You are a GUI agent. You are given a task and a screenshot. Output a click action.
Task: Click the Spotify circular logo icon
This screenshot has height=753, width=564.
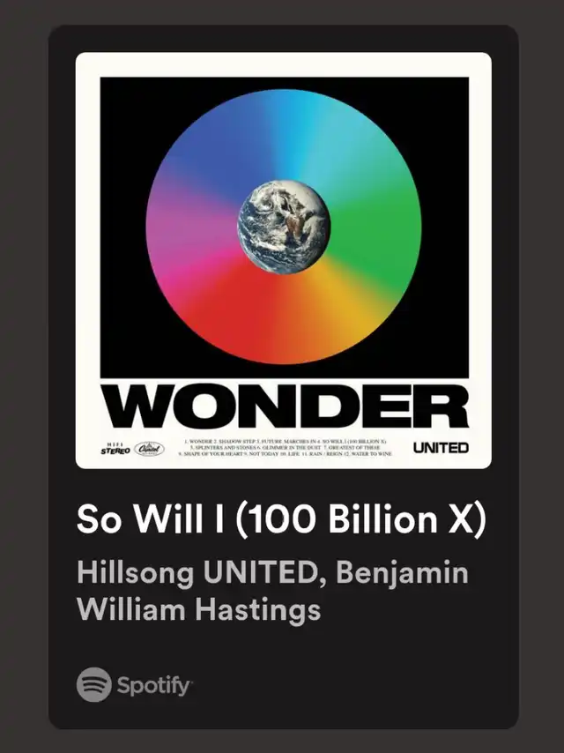click(x=94, y=684)
